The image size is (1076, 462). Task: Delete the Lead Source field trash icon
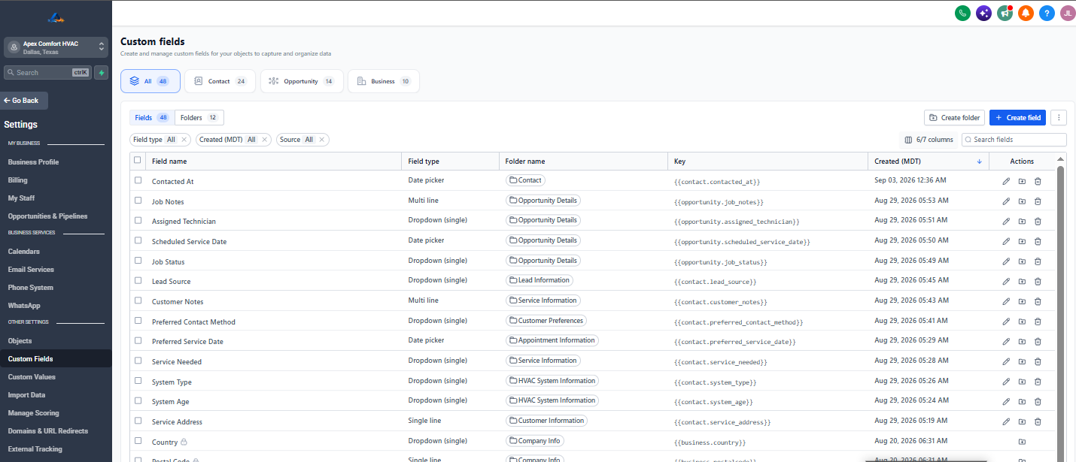[x=1038, y=281]
